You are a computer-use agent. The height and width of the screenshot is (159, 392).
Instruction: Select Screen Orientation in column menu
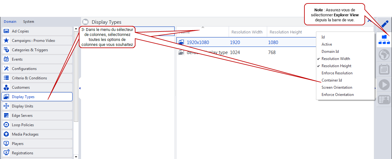[x=337, y=87]
